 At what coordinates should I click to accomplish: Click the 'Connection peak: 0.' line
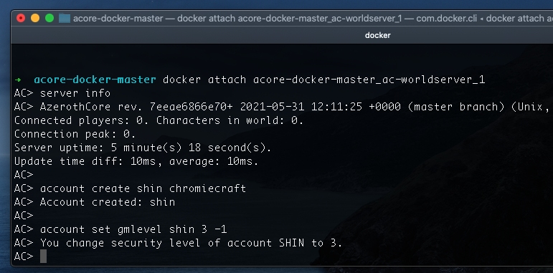[75, 134]
